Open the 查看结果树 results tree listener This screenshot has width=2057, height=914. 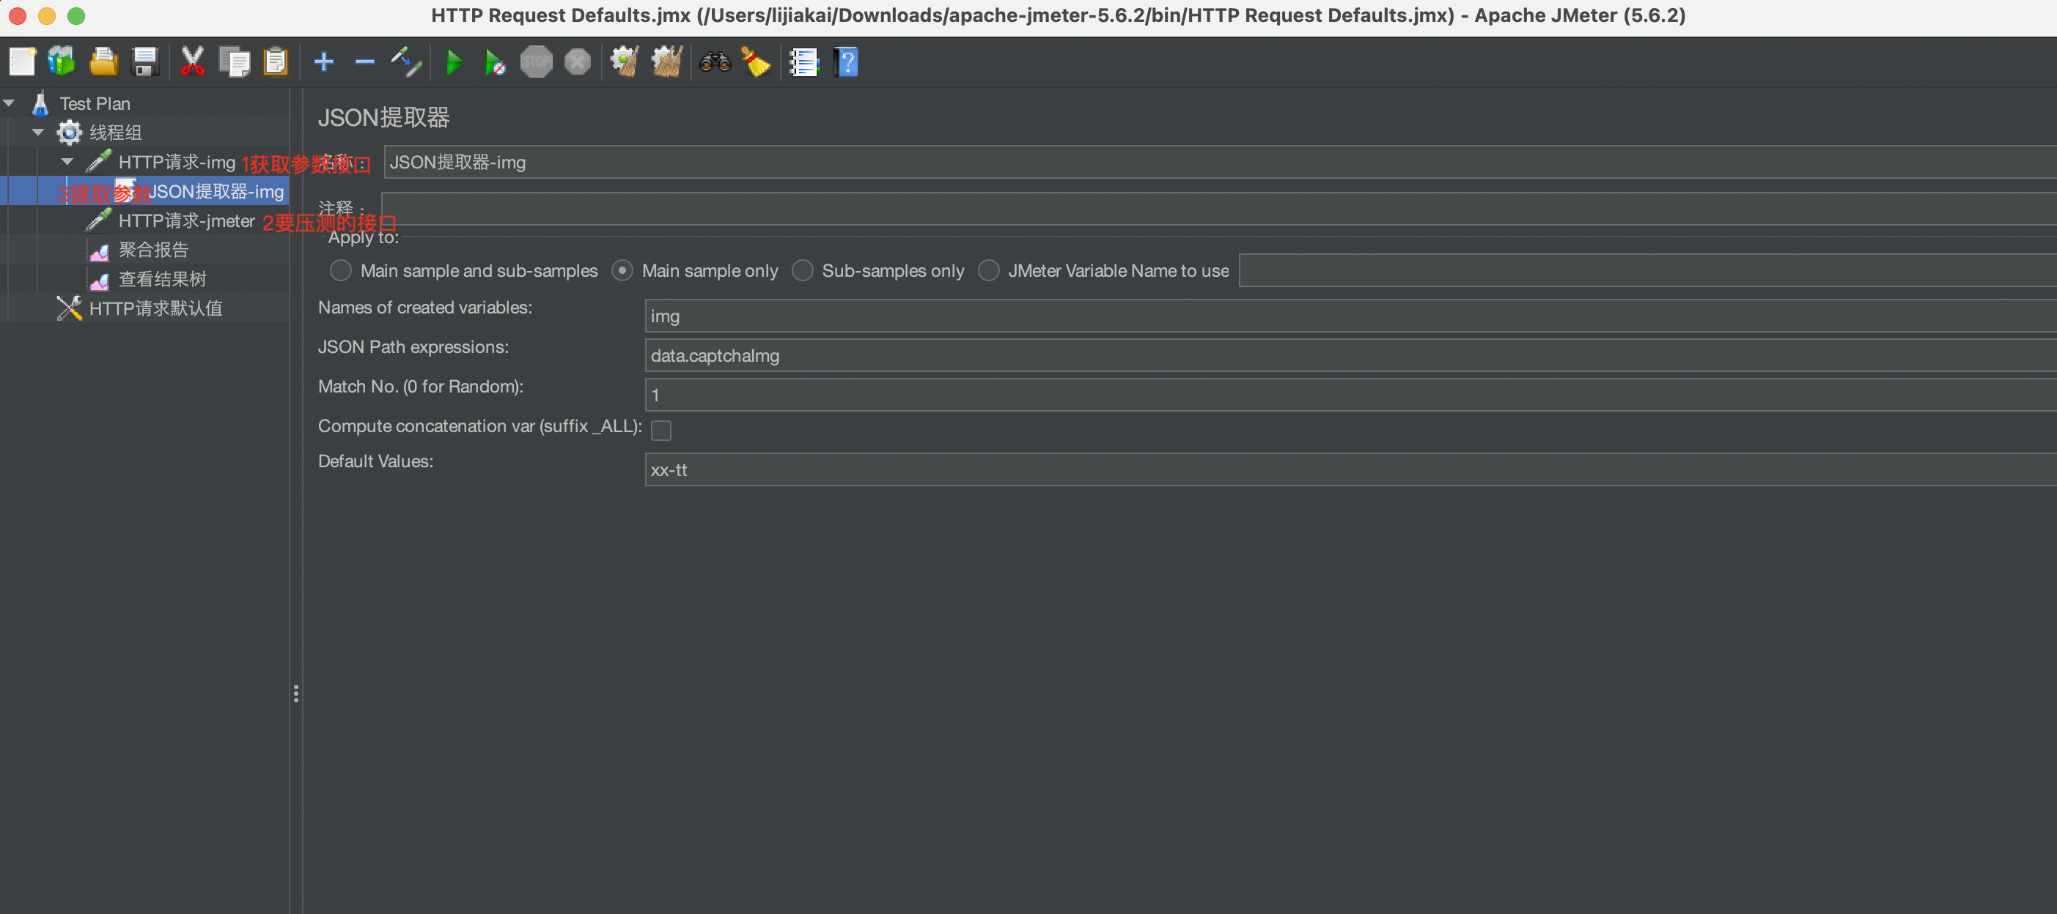(162, 279)
